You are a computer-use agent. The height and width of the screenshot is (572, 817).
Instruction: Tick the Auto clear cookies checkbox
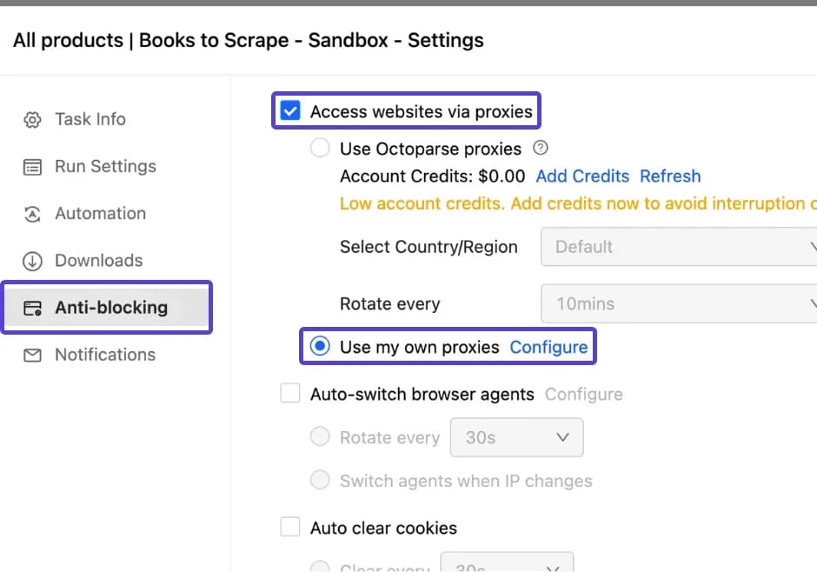click(x=290, y=529)
